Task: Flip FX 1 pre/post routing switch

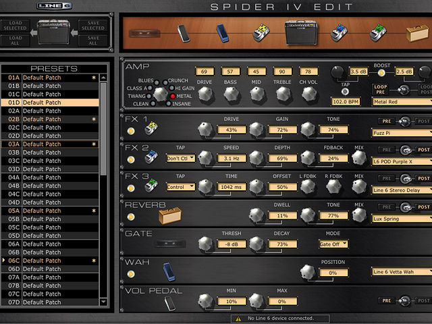Action: (404, 122)
